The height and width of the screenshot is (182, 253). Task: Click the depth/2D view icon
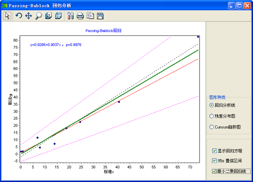point(48,16)
